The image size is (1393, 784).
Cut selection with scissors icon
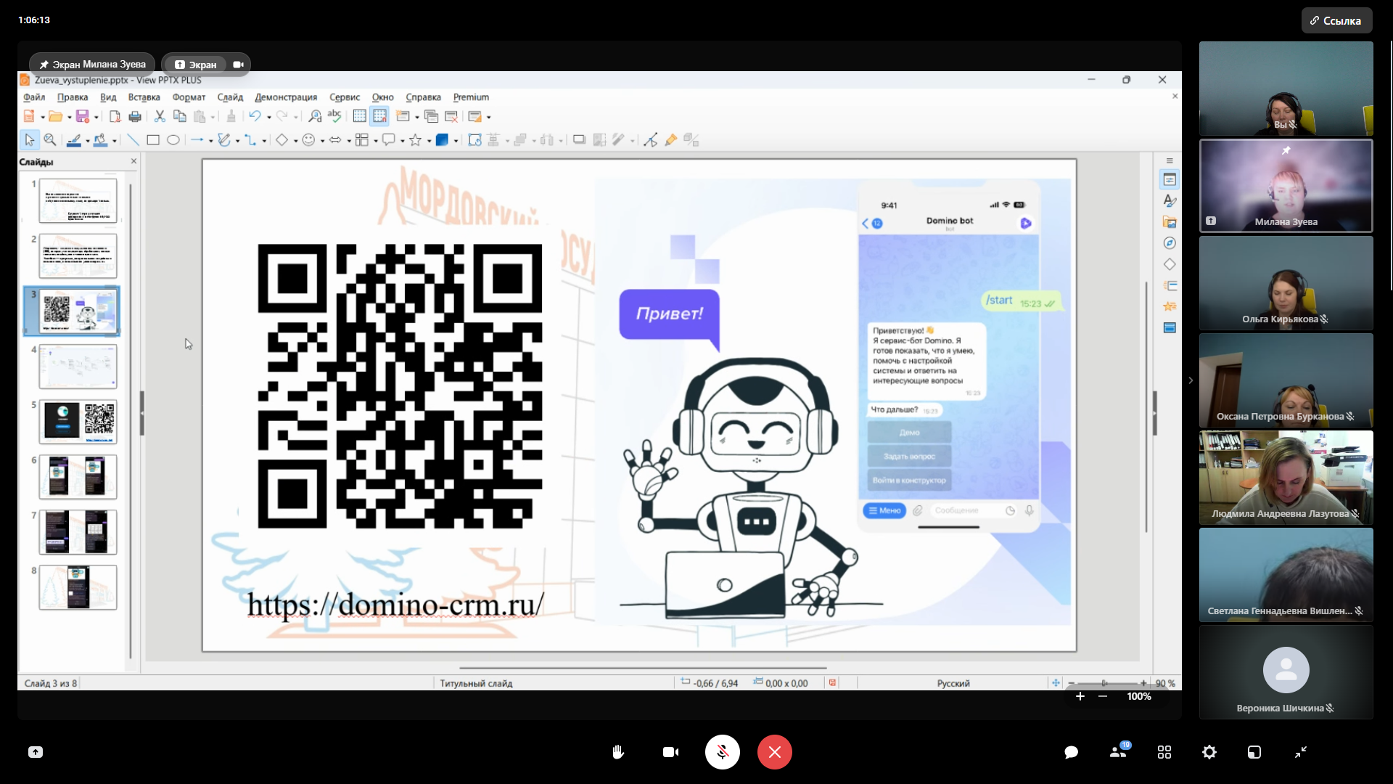click(x=160, y=116)
